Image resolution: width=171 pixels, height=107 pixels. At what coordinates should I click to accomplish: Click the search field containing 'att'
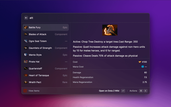coord(85,18)
